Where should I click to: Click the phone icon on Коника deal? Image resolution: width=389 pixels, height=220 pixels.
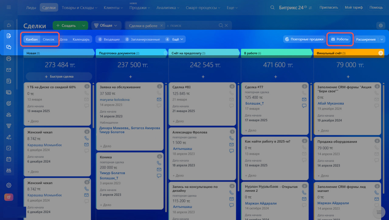pyautogui.click(x=159, y=163)
